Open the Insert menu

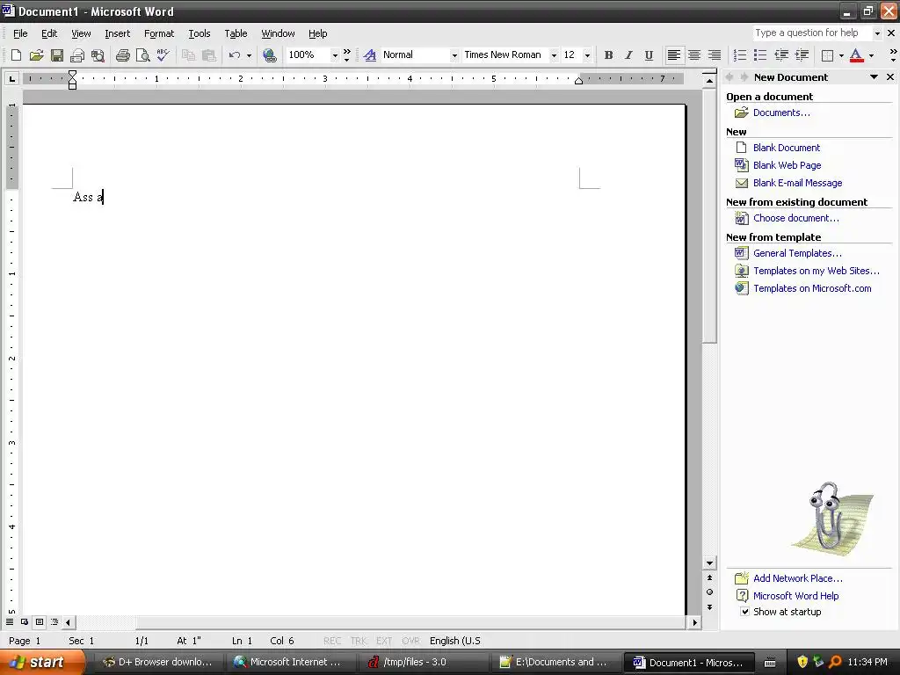[117, 33]
